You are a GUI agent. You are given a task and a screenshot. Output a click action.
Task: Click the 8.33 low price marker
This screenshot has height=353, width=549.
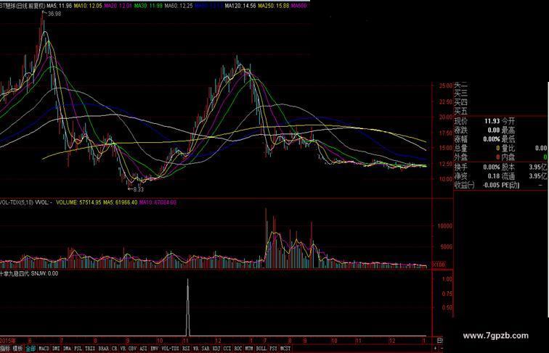coord(138,189)
